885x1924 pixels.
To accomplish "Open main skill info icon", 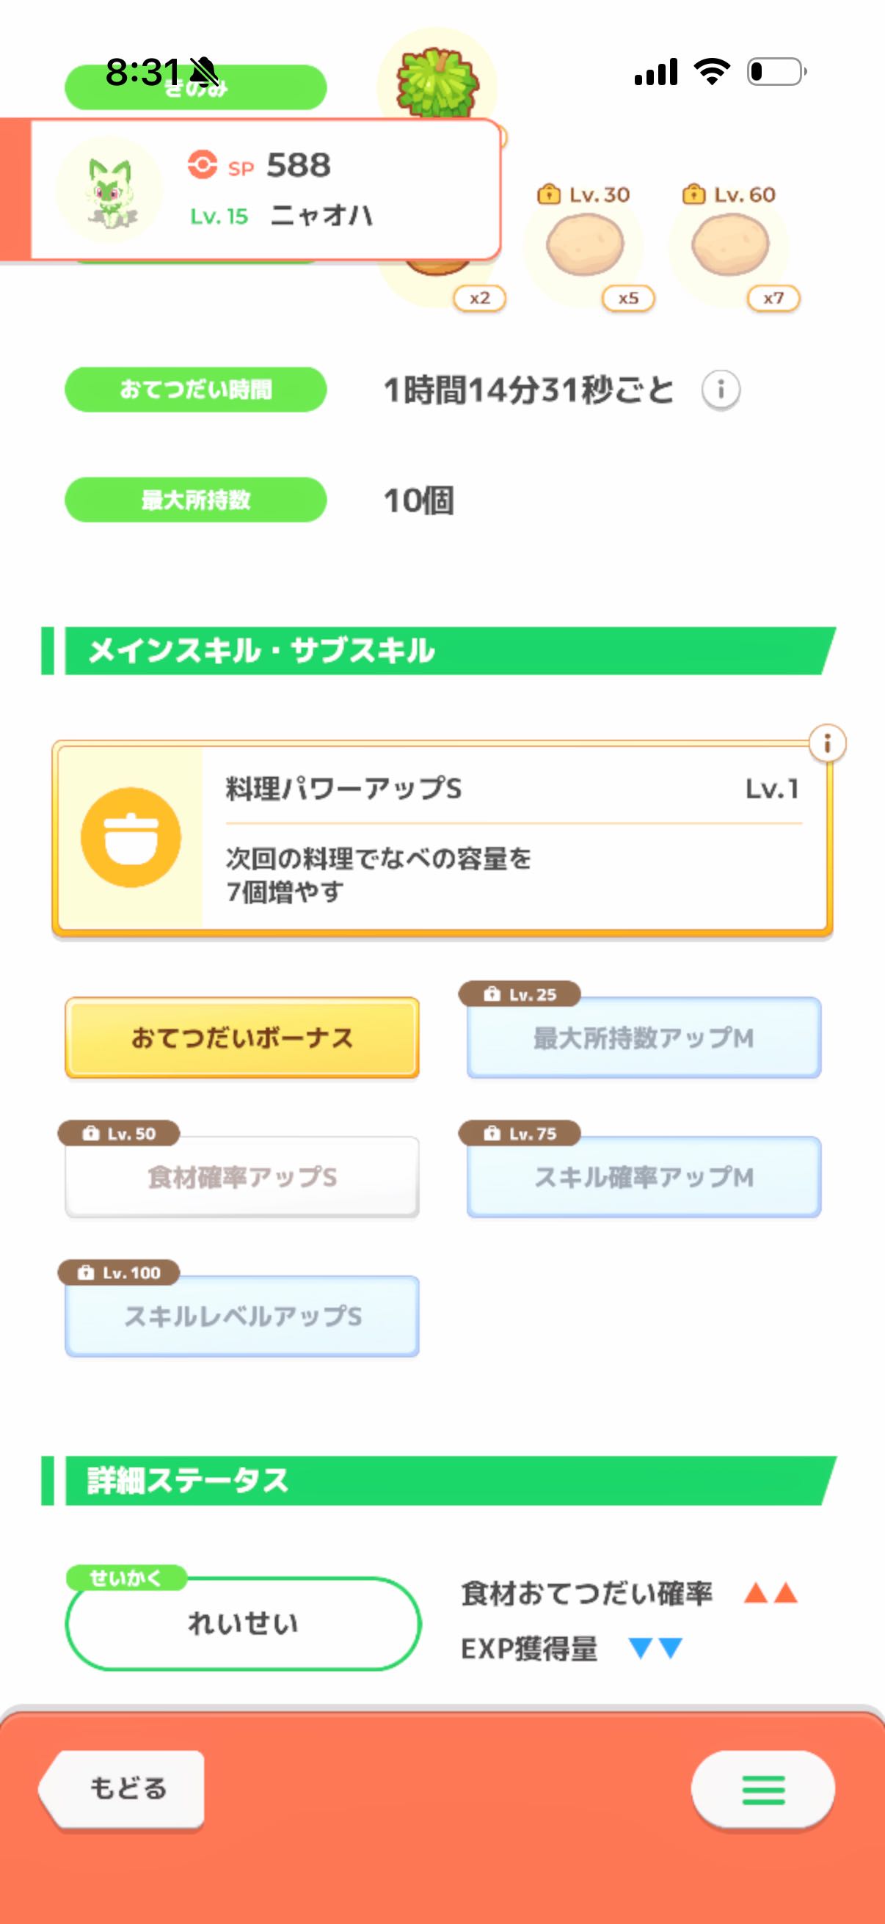I will pyautogui.click(x=827, y=744).
